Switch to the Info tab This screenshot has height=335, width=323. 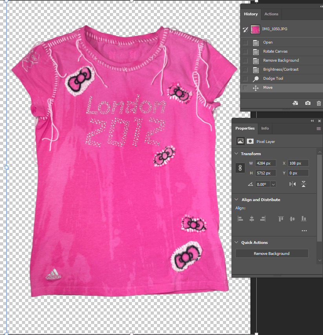pyautogui.click(x=265, y=128)
